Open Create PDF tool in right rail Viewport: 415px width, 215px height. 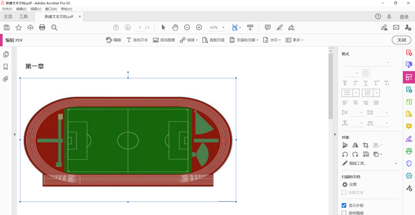coord(409,52)
